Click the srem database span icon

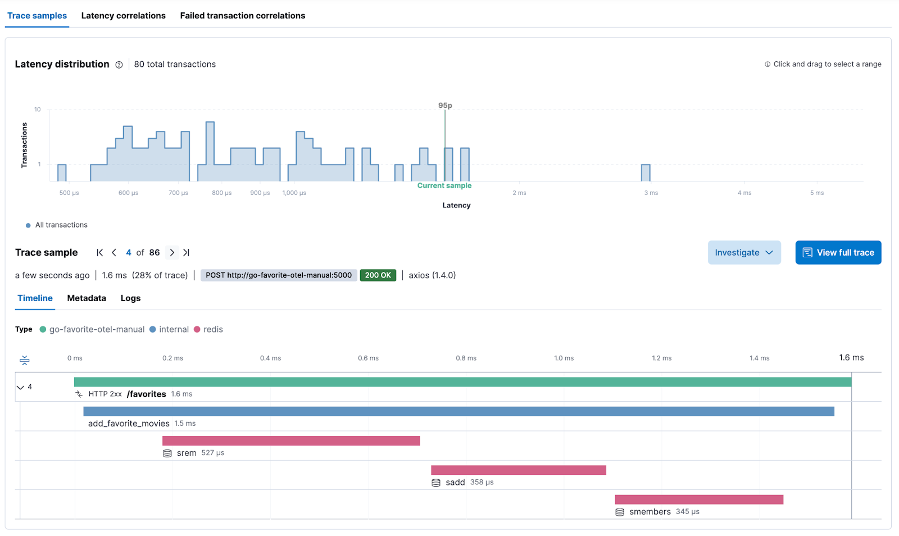[x=167, y=453]
